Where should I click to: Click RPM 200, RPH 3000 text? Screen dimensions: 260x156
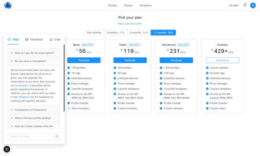[177, 98]
